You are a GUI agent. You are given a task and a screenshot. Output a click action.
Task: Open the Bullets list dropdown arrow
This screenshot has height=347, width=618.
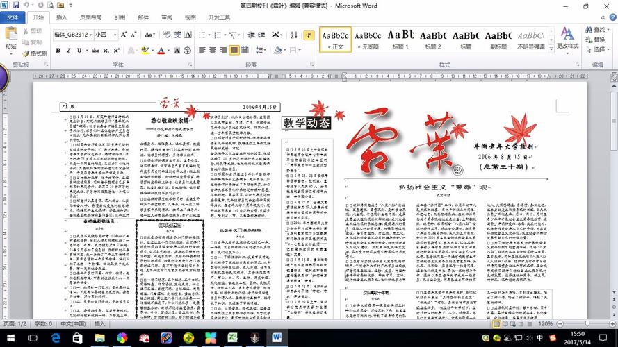209,35
